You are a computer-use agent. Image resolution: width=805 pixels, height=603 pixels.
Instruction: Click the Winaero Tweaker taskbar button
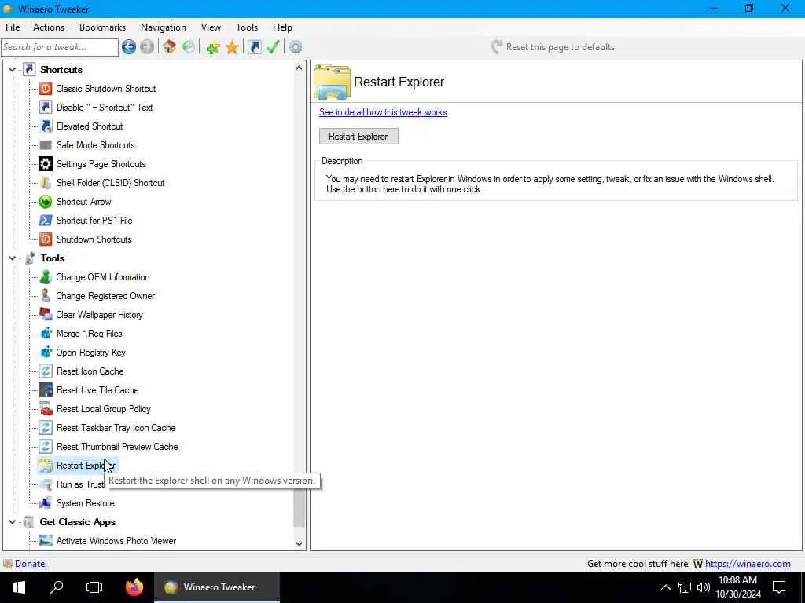217,587
